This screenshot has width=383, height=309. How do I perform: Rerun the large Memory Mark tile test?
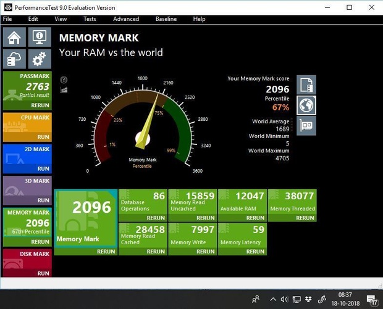tap(106, 252)
